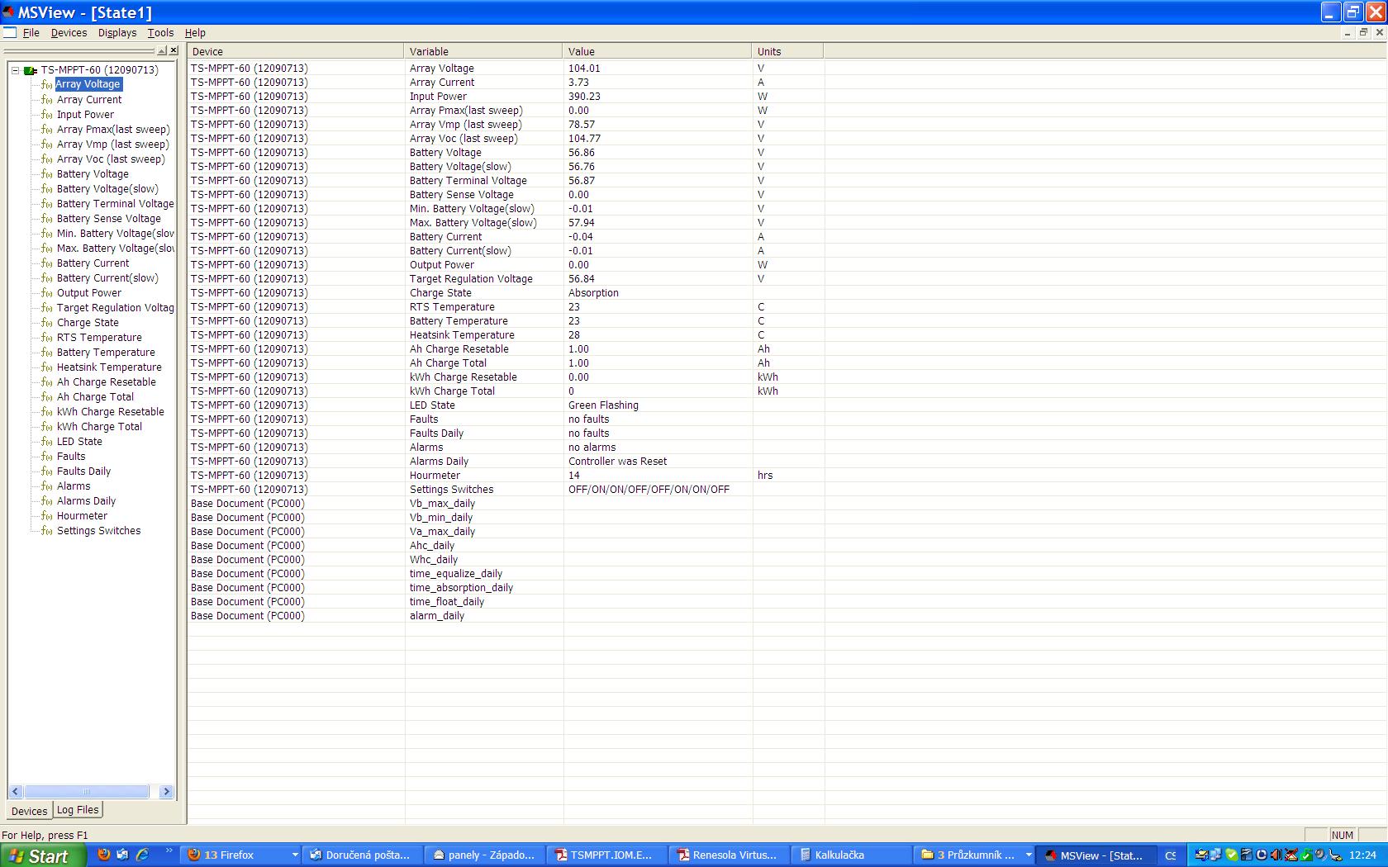Image resolution: width=1388 pixels, height=867 pixels.
Task: Switch to the Log Files tab
Action: (x=78, y=810)
